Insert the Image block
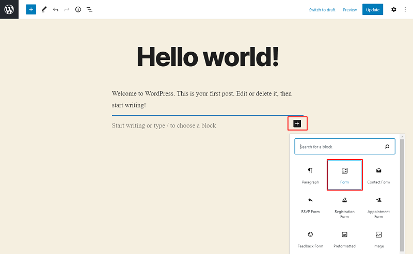The height and width of the screenshot is (254, 413). [x=378, y=240]
